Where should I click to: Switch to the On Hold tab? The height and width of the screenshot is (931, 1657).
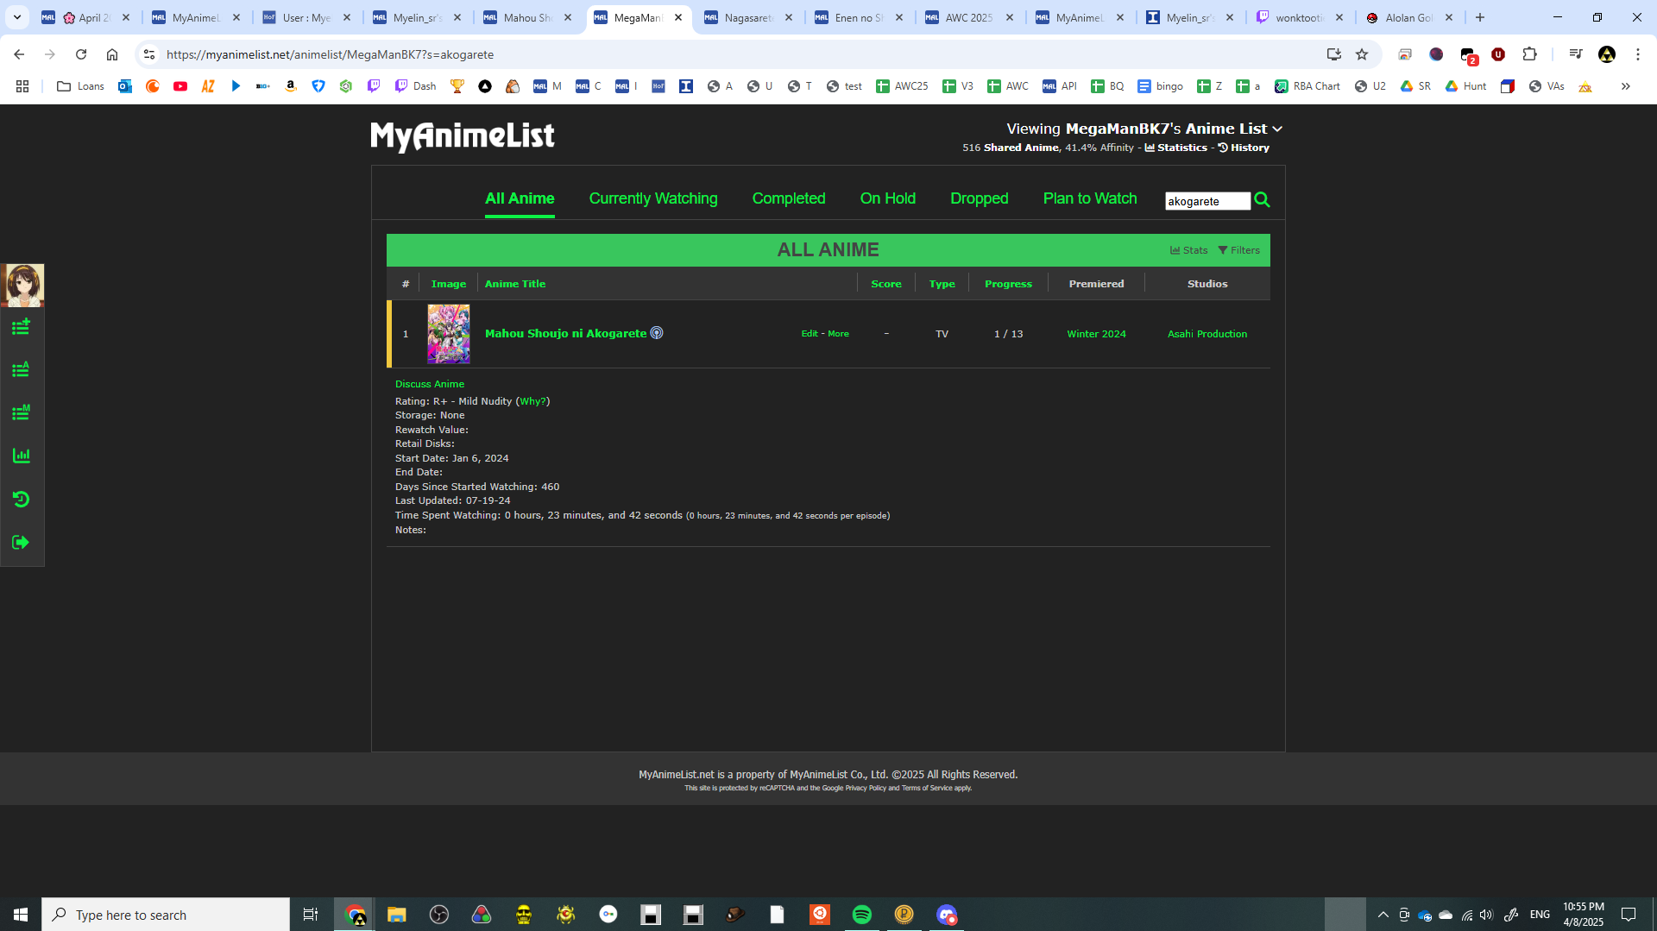tap(888, 198)
